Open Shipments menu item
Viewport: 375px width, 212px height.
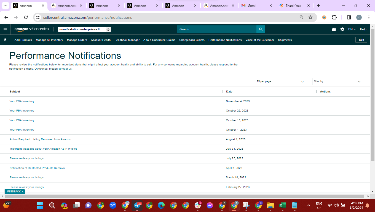click(285, 40)
